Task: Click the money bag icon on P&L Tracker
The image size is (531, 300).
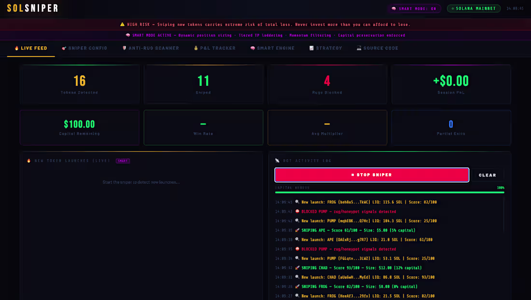Action: (196, 48)
